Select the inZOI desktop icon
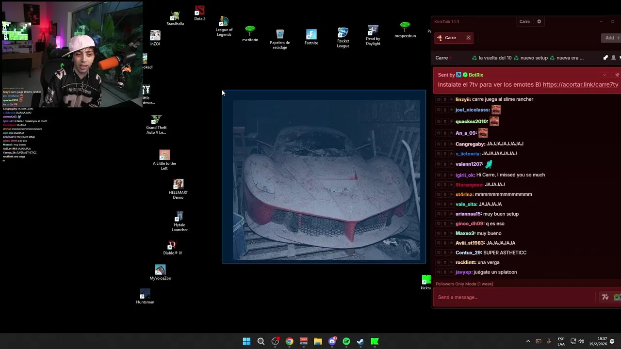This screenshot has width=621, height=349. click(155, 38)
